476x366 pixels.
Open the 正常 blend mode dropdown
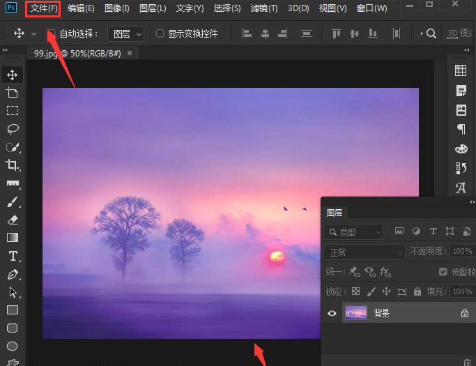point(364,252)
